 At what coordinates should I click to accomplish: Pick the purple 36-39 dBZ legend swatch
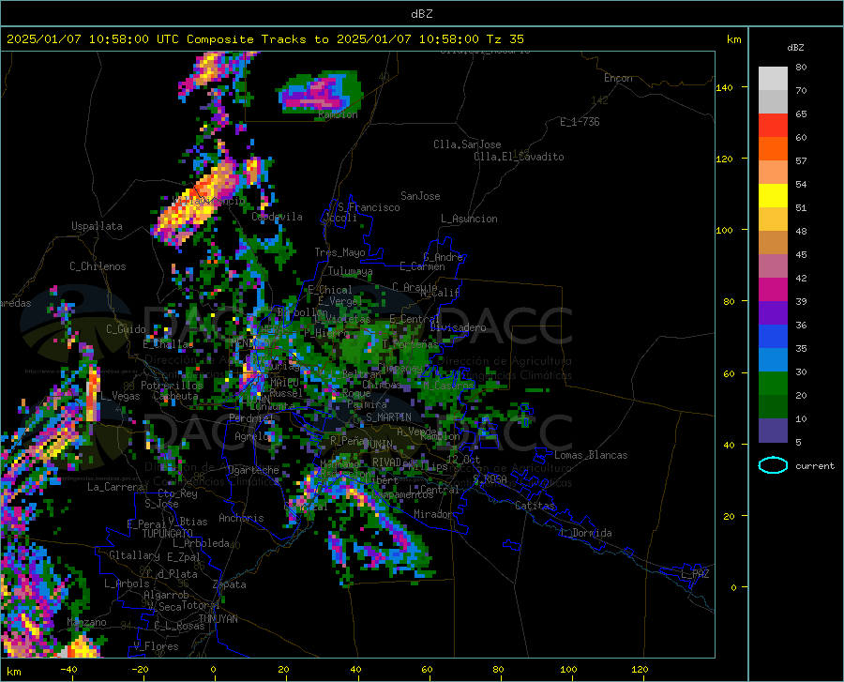pos(773,313)
